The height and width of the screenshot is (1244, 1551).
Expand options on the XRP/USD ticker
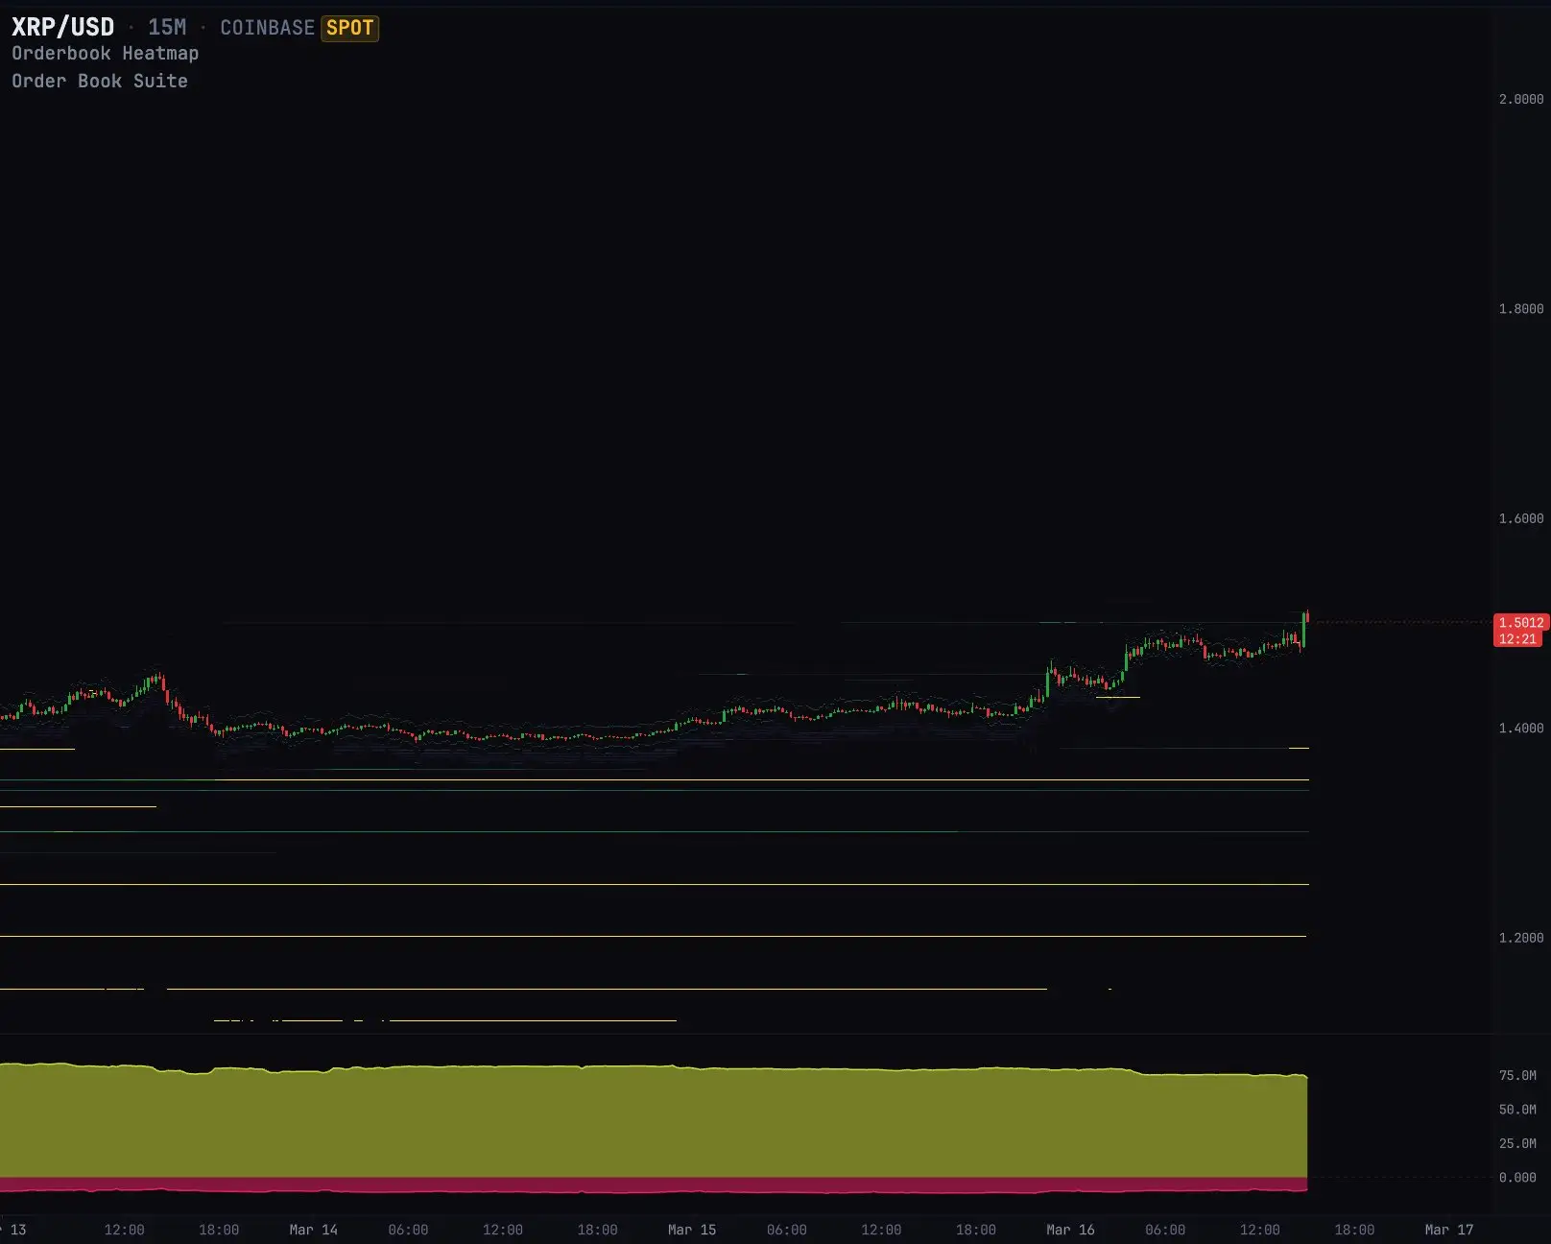click(62, 27)
